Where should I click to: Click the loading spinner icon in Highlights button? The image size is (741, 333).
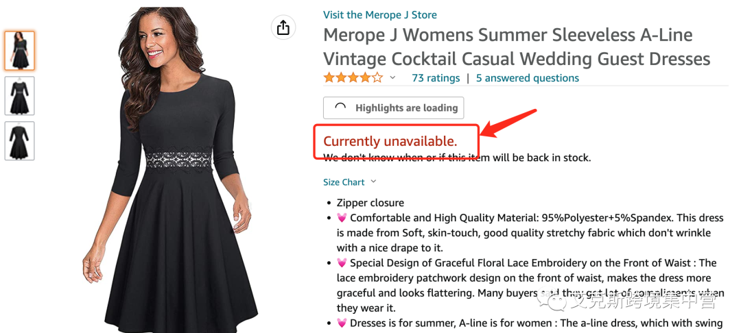coord(340,108)
